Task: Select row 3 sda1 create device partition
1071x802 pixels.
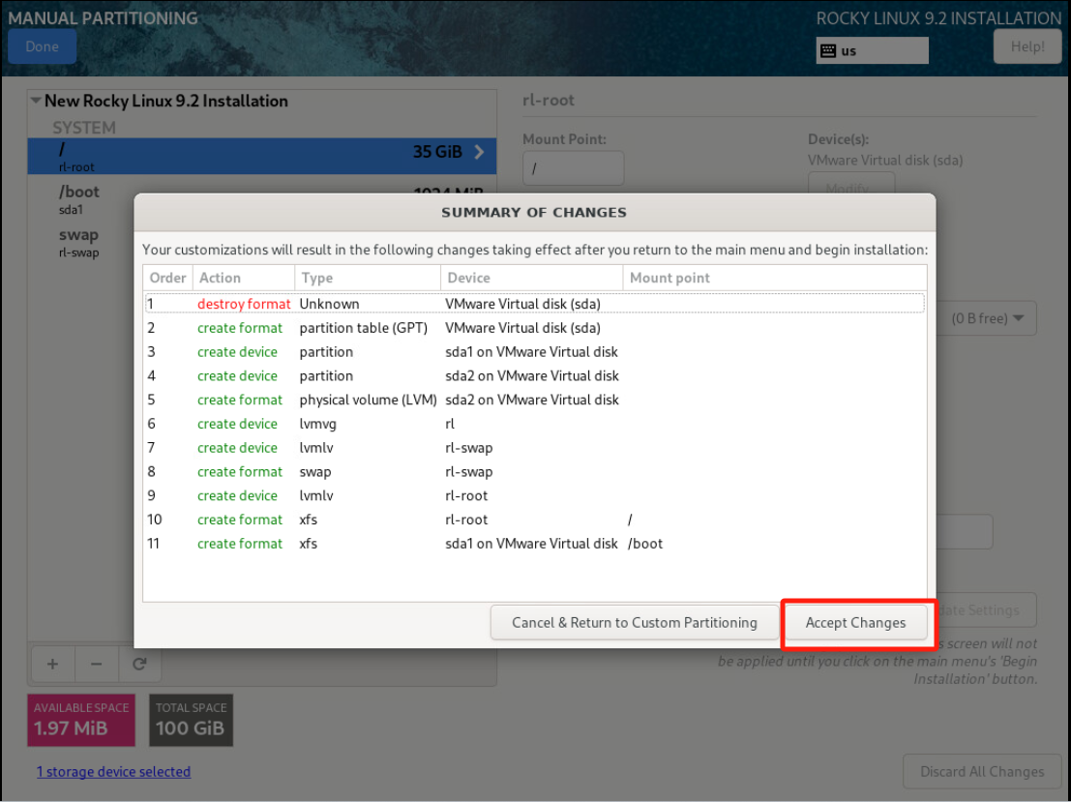Action: (x=535, y=352)
